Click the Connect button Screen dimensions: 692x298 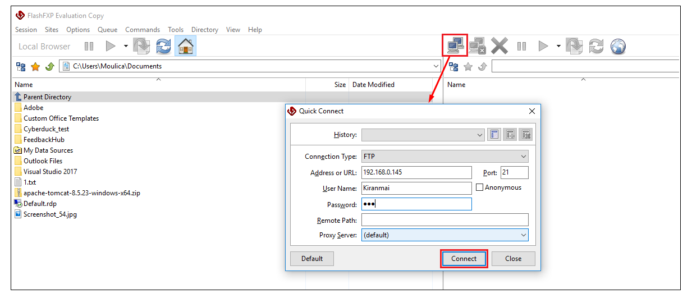[x=464, y=259]
